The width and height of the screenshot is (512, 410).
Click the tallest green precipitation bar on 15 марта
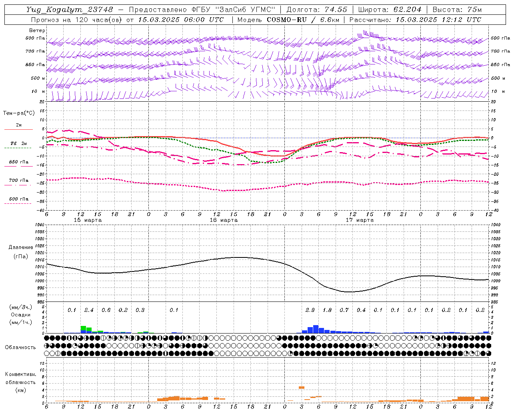coord(83,328)
